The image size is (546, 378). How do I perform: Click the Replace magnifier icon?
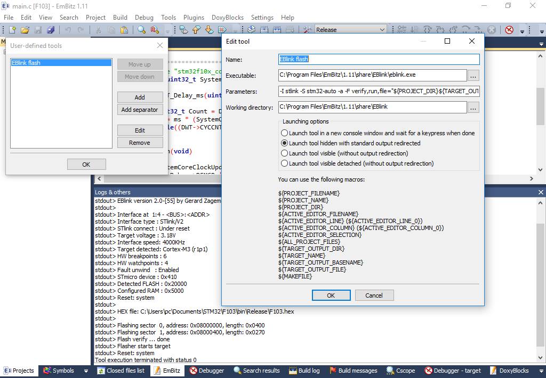coord(155,30)
